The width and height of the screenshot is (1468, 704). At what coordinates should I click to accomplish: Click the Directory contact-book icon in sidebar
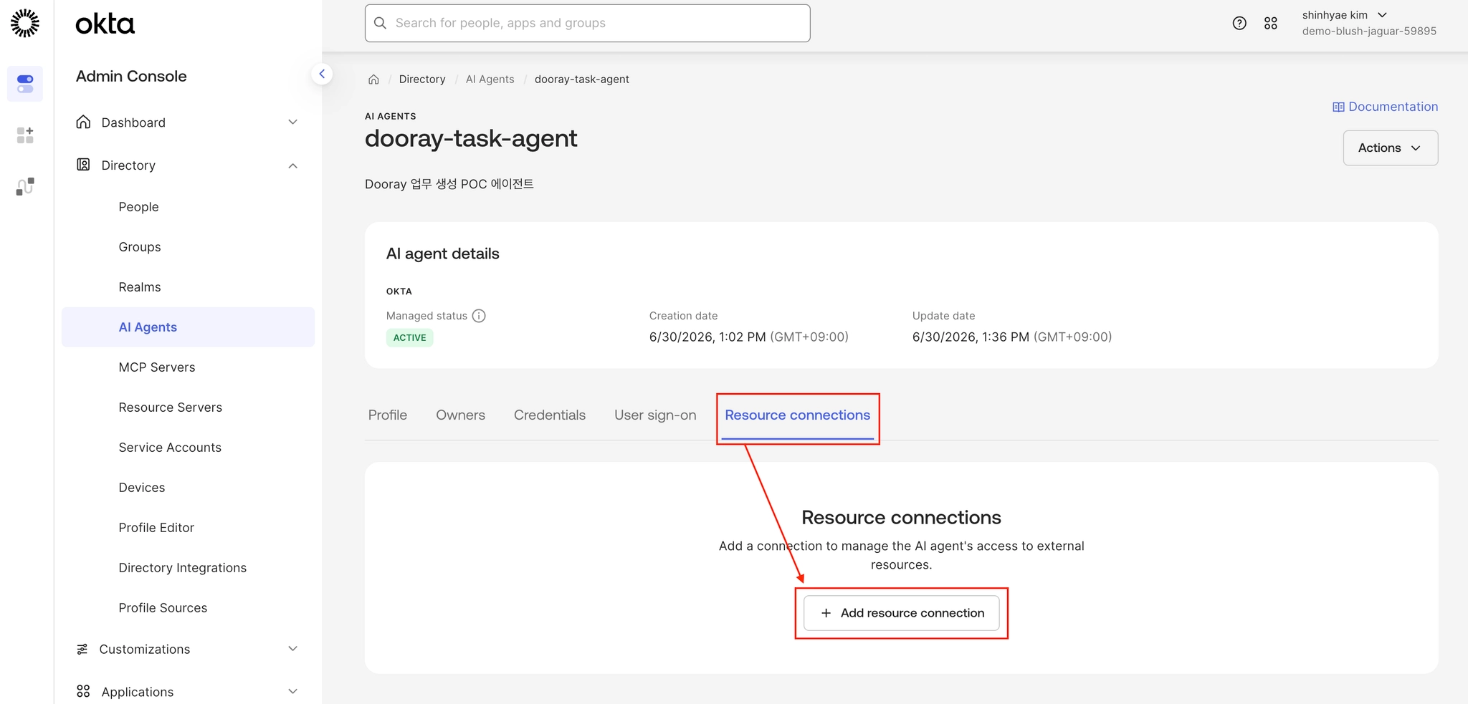point(83,165)
